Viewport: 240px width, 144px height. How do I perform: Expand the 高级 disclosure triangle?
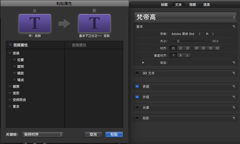coord(143,62)
